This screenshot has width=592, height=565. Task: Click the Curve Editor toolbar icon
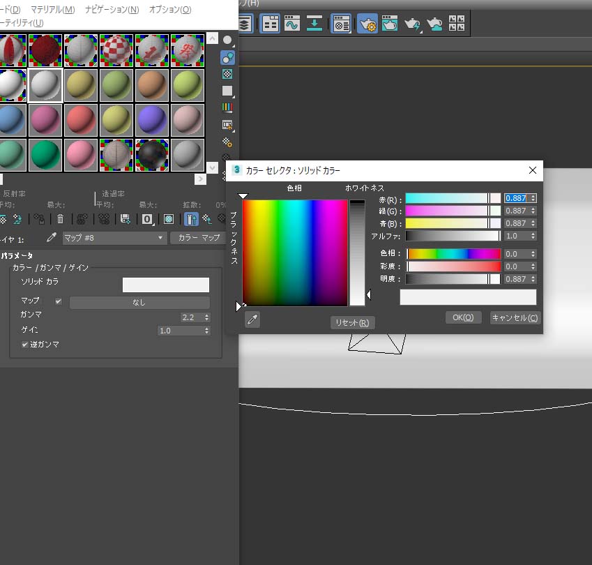(x=291, y=24)
